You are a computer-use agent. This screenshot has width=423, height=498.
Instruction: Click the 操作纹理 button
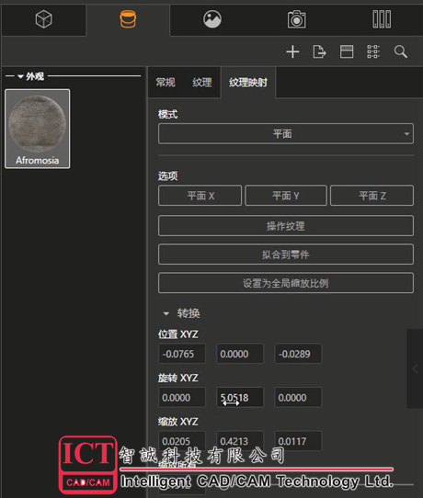pos(286,226)
